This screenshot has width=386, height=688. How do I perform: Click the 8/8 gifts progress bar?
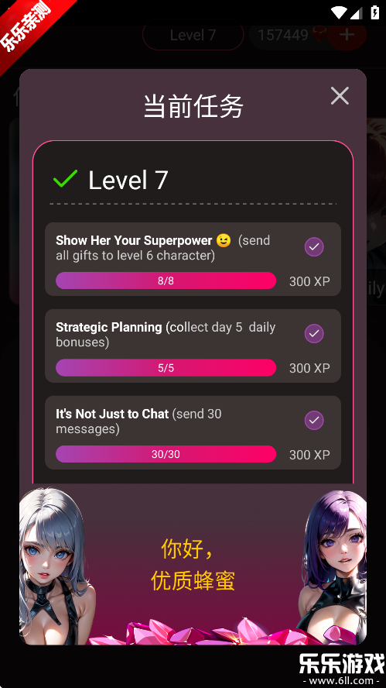pyautogui.click(x=166, y=280)
